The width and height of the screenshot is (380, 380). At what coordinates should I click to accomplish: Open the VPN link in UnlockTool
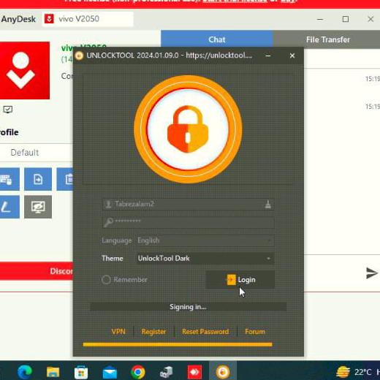(118, 332)
